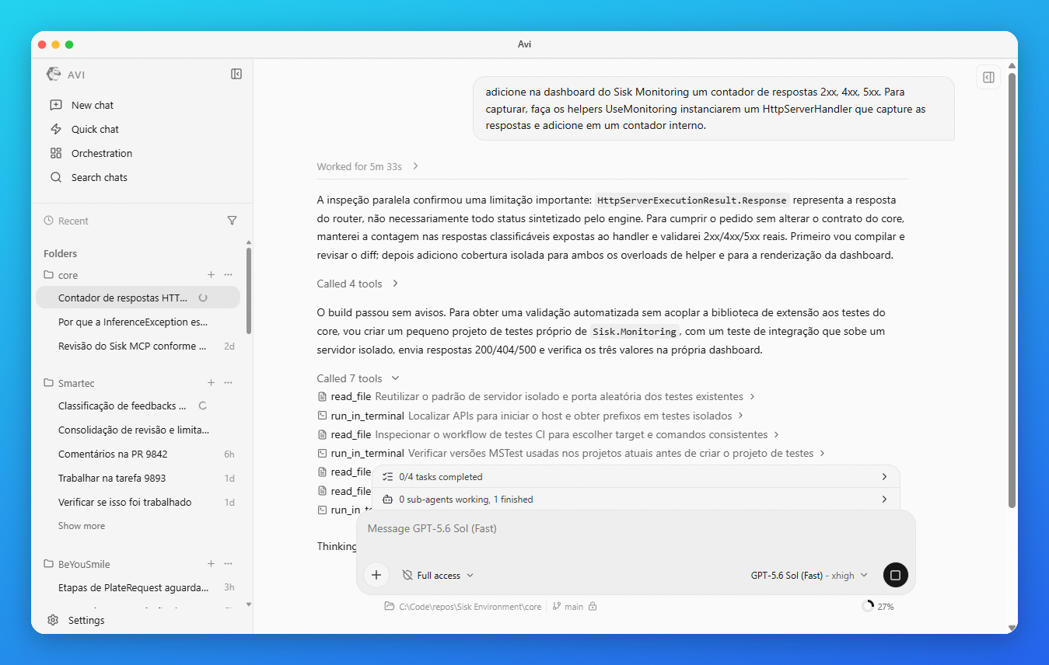Click the main conversation vertical scrollbar

pos(1012,290)
